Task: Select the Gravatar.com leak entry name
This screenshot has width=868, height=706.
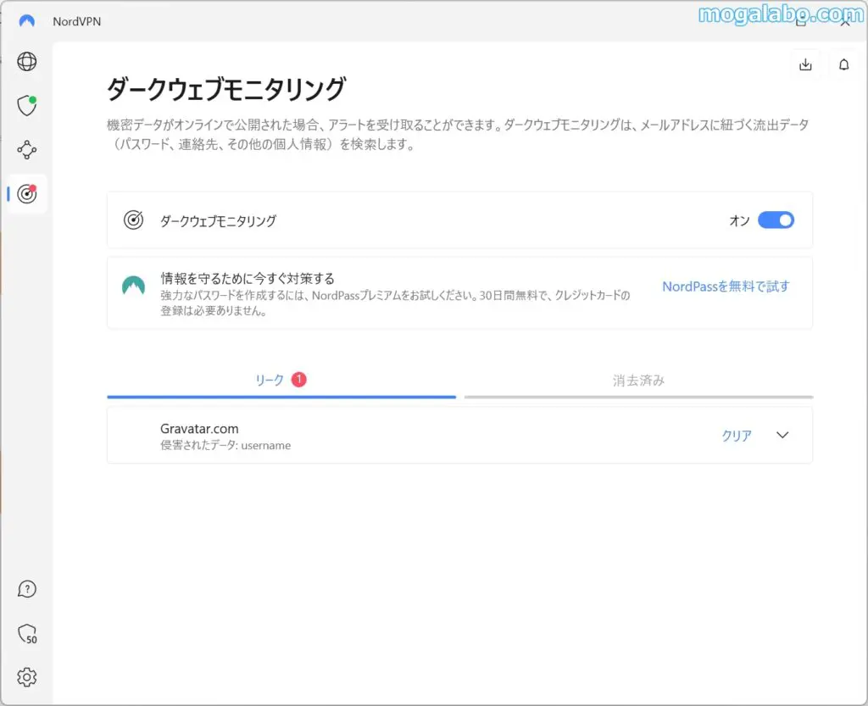Action: [x=199, y=429]
